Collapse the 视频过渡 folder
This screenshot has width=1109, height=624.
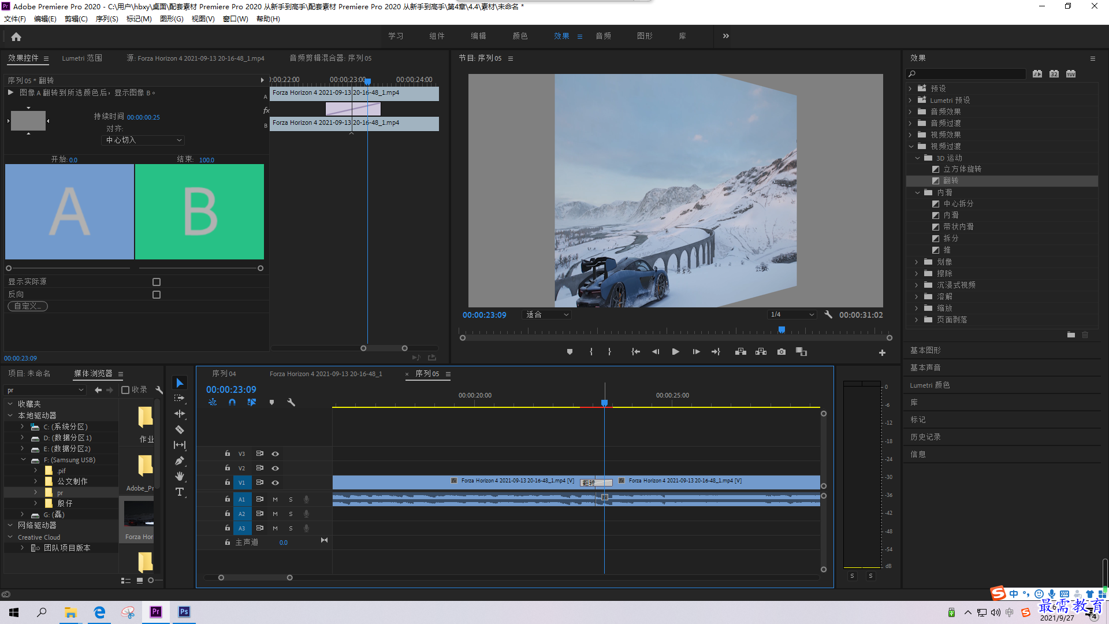910,146
